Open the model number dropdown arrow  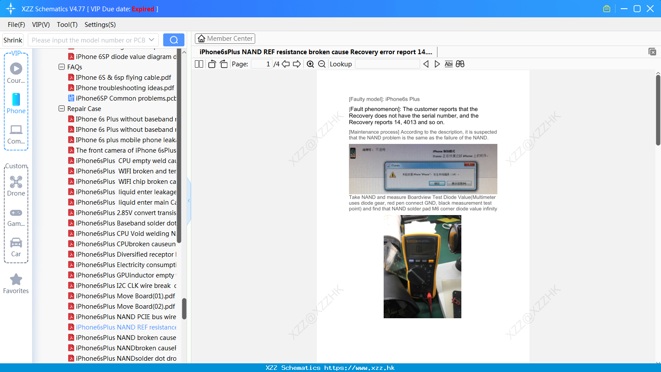point(151,40)
